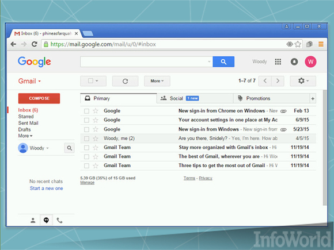The image size is (334, 250).
Task: Check the 5/23/15 New sign-in message
Action: click(86, 129)
